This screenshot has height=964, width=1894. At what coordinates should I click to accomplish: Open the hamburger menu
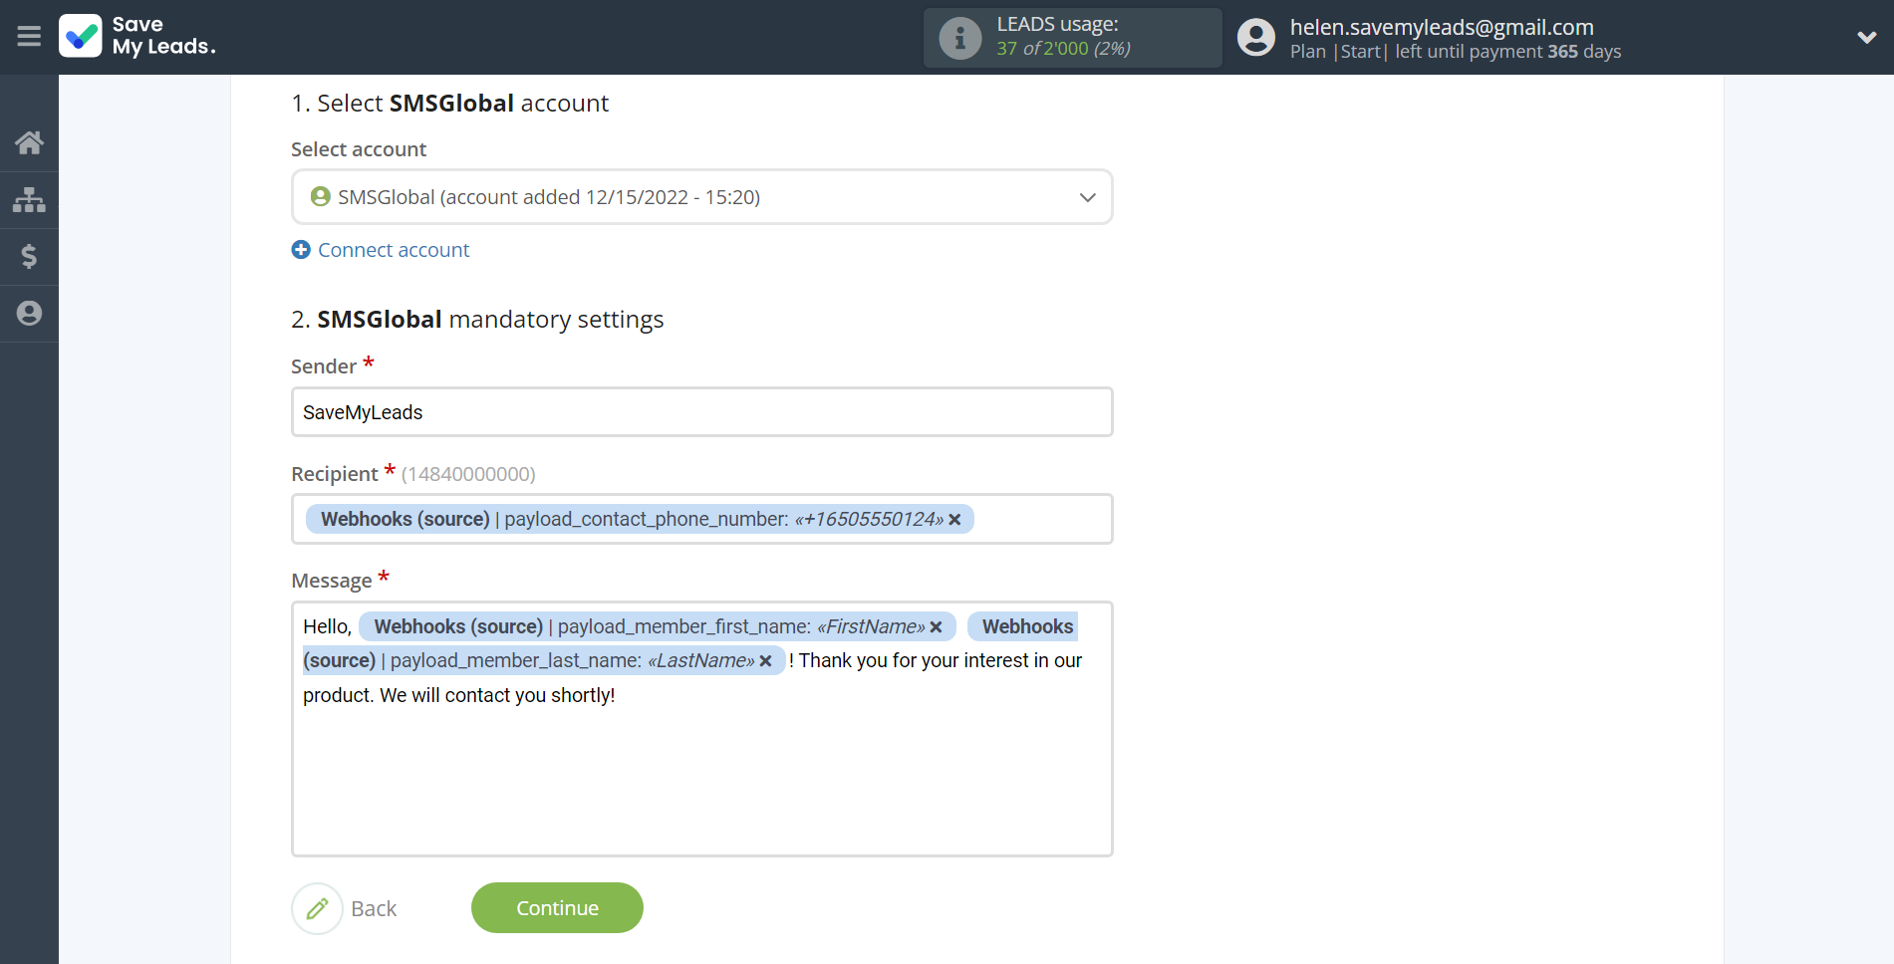(29, 37)
